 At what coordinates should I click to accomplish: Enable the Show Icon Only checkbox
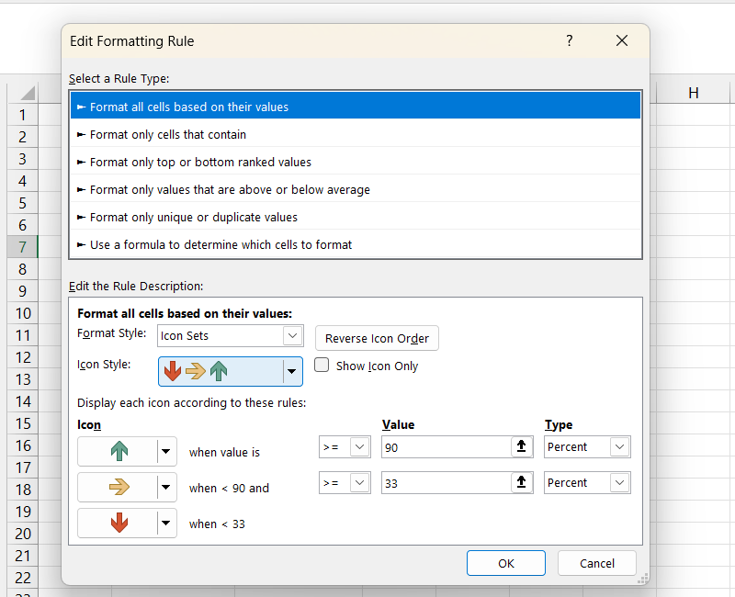pos(322,365)
